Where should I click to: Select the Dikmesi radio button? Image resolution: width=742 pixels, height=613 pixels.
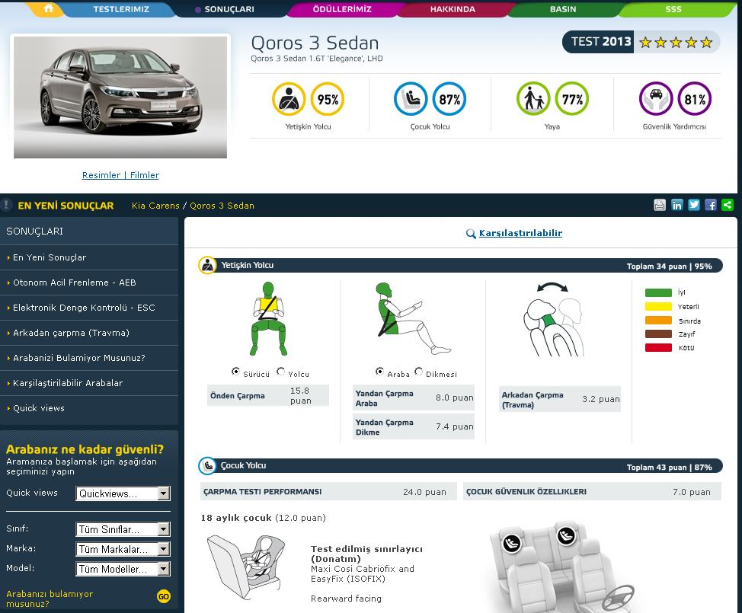tap(418, 372)
